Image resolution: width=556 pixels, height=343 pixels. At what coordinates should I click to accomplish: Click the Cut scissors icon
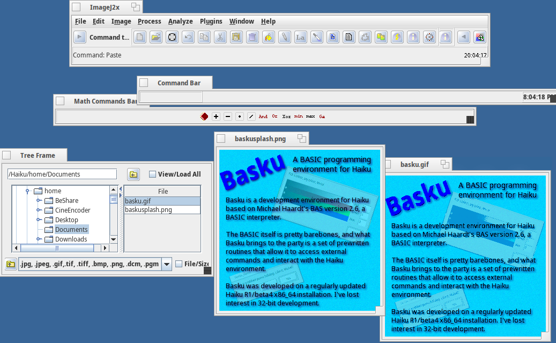pyautogui.click(x=220, y=37)
